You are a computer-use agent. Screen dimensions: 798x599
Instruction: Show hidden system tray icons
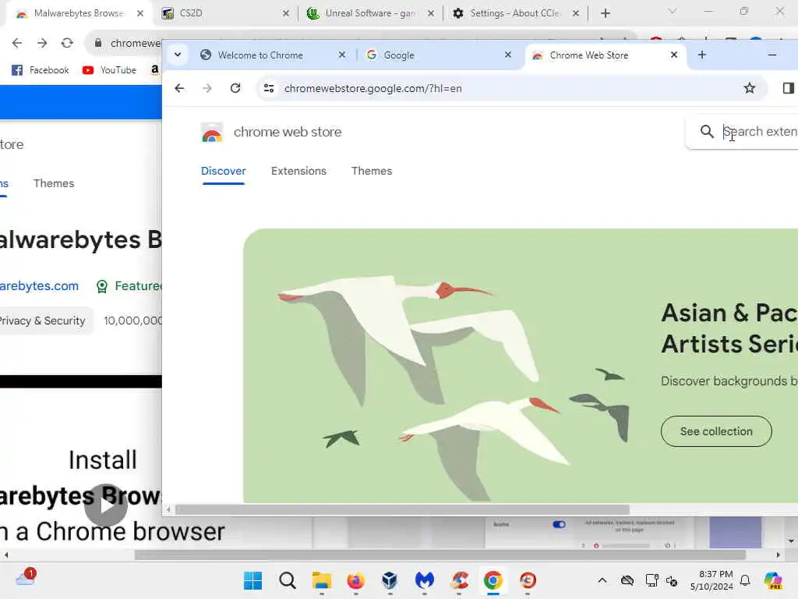(x=602, y=580)
